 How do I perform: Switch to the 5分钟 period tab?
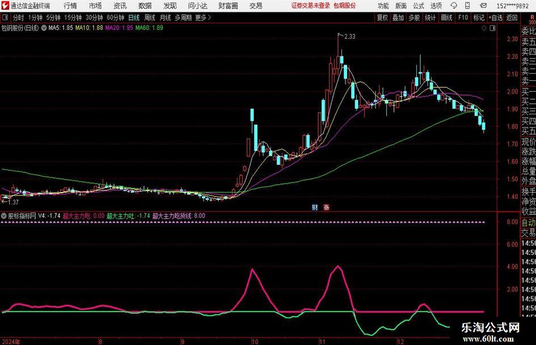point(53,18)
